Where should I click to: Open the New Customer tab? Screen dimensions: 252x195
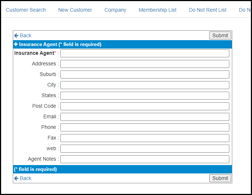(75, 10)
